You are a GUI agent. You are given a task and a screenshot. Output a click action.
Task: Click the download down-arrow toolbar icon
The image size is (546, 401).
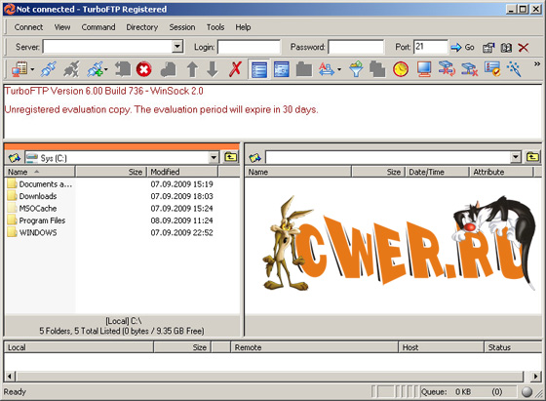pyautogui.click(x=213, y=69)
